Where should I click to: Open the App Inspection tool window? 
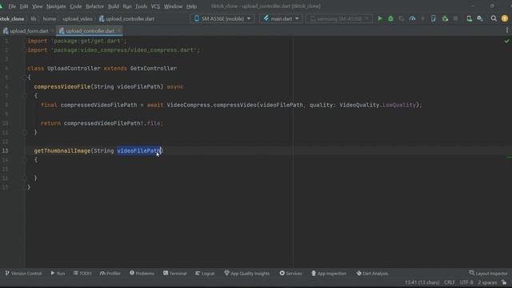pos(329,274)
